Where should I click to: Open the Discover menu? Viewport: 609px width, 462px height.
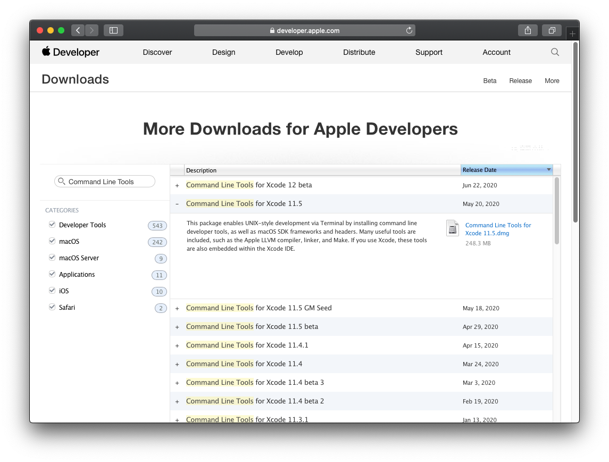pos(157,52)
